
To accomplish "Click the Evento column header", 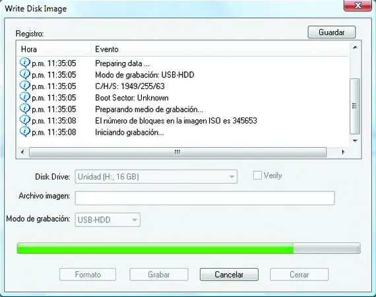I will 220,49.
